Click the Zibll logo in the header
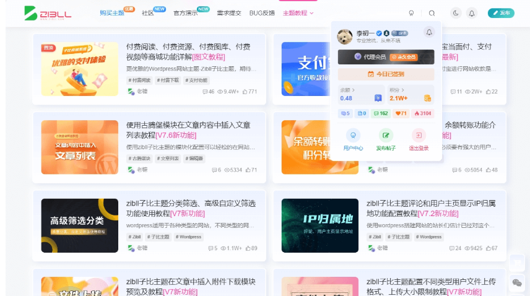The image size is (530, 296). pyautogui.click(x=48, y=13)
